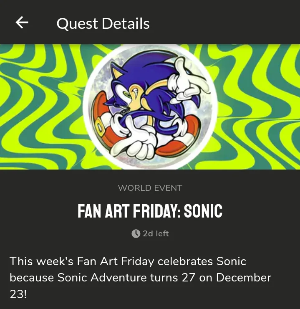Click the FAN ART FRIDAY: SONIC heading
Viewport: 300px width, 309px height.
150,212
